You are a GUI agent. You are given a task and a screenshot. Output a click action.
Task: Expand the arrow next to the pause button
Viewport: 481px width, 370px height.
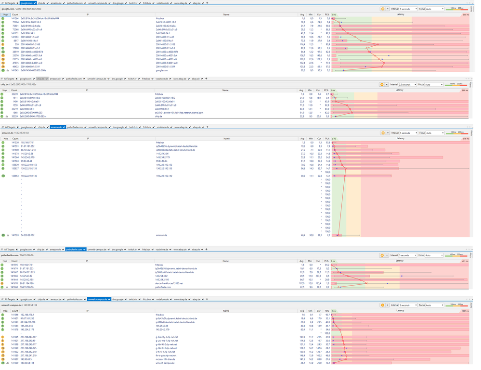pyautogui.click(x=388, y=9)
